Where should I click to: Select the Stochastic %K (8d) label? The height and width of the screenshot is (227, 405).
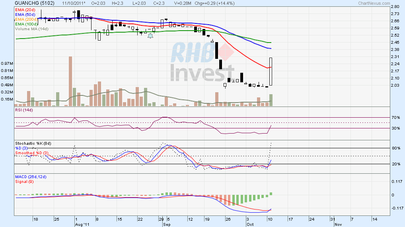[33, 143]
